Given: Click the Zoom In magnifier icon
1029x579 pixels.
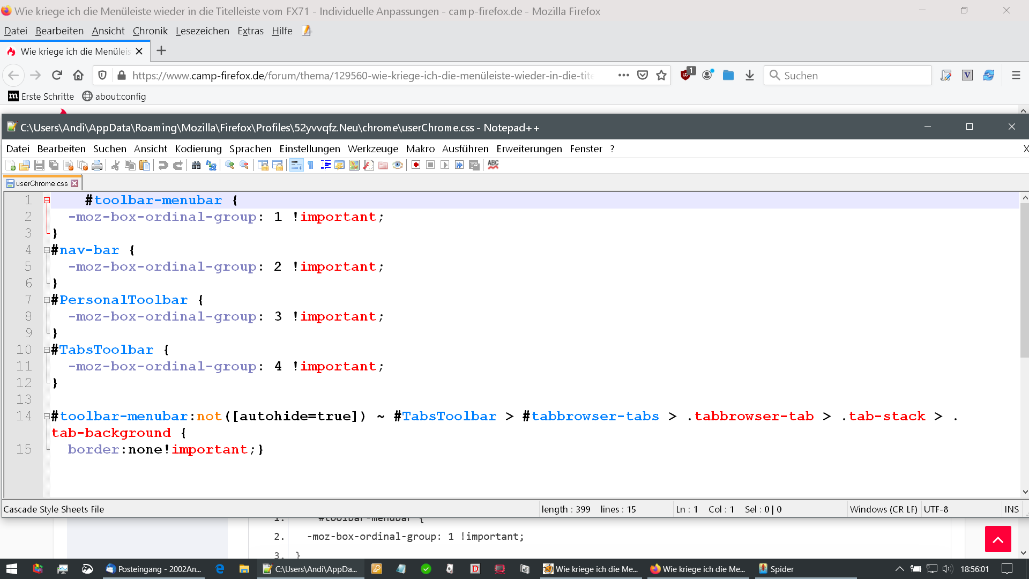Looking at the screenshot, I should tap(229, 165).
